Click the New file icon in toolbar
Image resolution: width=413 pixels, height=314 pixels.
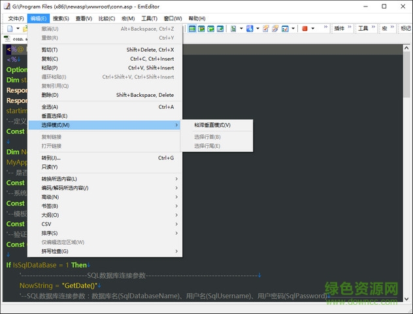pyautogui.click(x=11, y=29)
